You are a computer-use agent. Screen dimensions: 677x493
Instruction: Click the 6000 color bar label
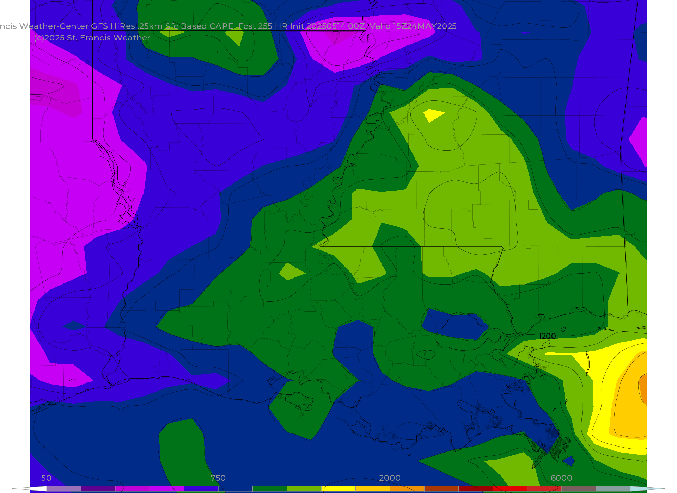(x=561, y=478)
